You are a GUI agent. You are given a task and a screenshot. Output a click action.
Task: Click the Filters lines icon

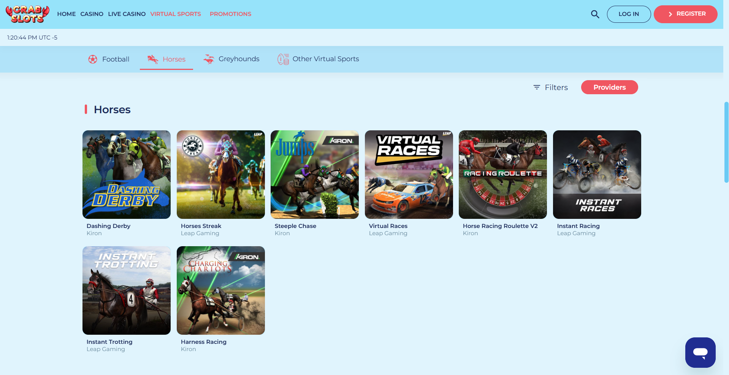click(x=537, y=87)
